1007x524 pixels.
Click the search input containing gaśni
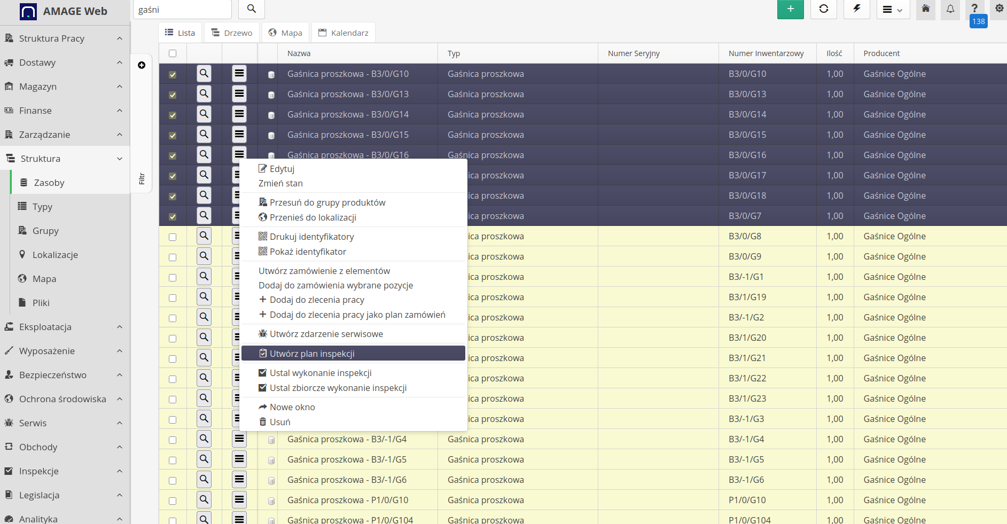(x=182, y=9)
